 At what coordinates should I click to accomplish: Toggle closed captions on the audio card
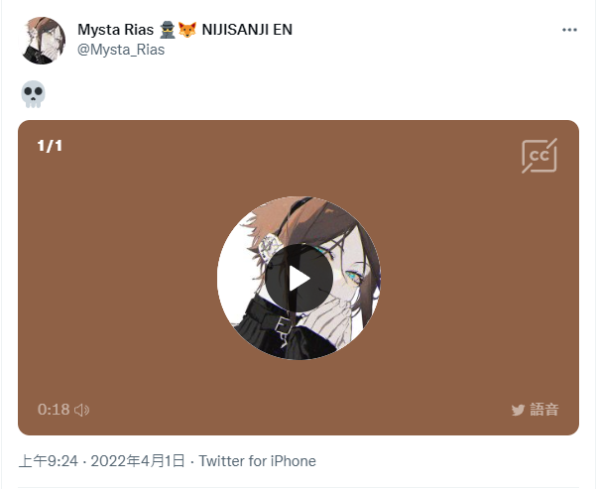[539, 156]
